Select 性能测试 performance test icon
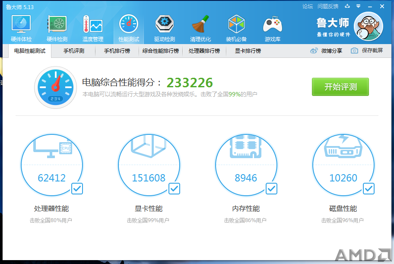394x264 pixels. [x=129, y=24]
